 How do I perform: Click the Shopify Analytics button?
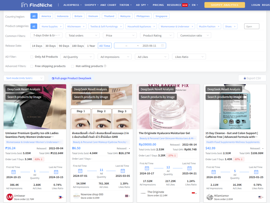pos(225,5)
